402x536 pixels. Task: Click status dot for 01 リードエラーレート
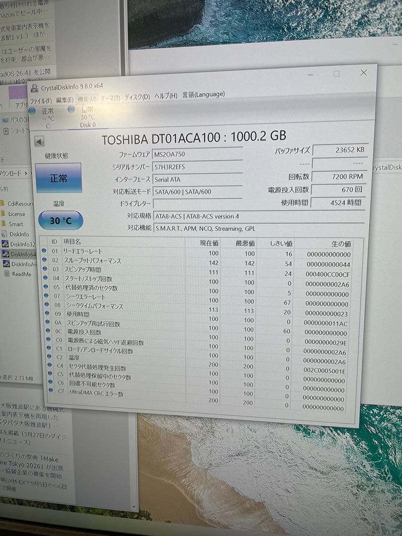point(44,251)
